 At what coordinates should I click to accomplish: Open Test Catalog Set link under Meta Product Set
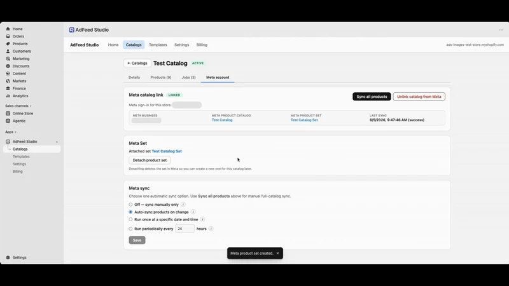[x=304, y=120]
